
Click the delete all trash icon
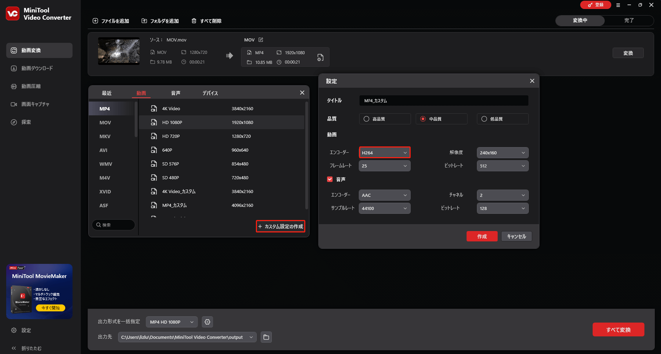[x=194, y=21]
